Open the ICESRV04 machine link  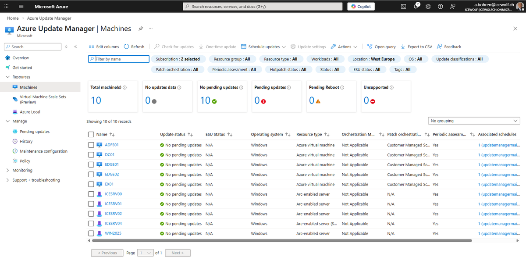[x=114, y=223]
